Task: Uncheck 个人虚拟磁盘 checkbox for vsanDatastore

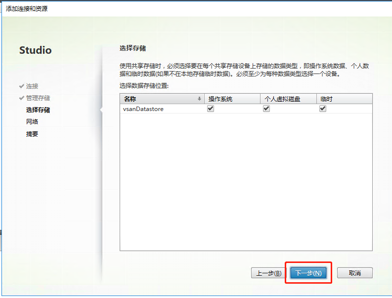Action: [x=266, y=109]
